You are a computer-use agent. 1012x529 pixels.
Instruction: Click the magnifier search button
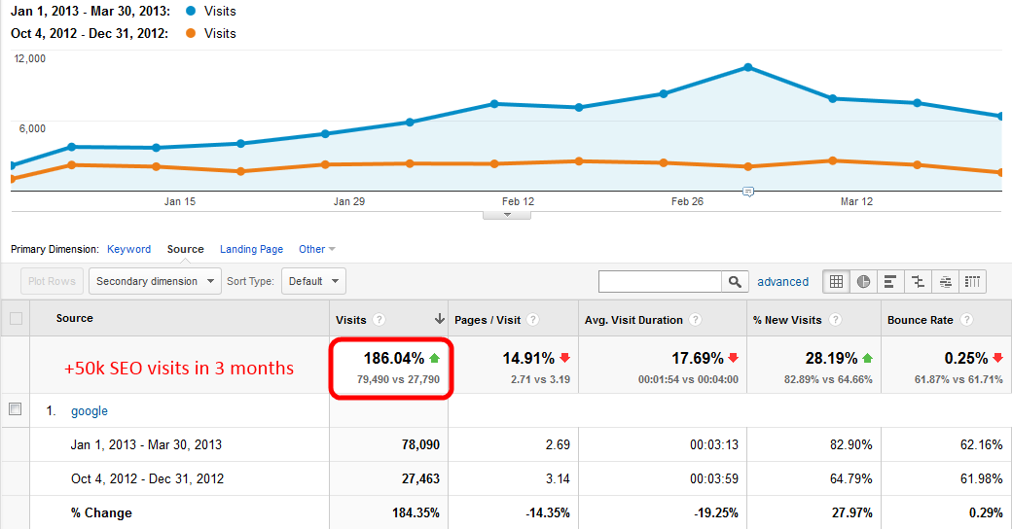click(736, 282)
